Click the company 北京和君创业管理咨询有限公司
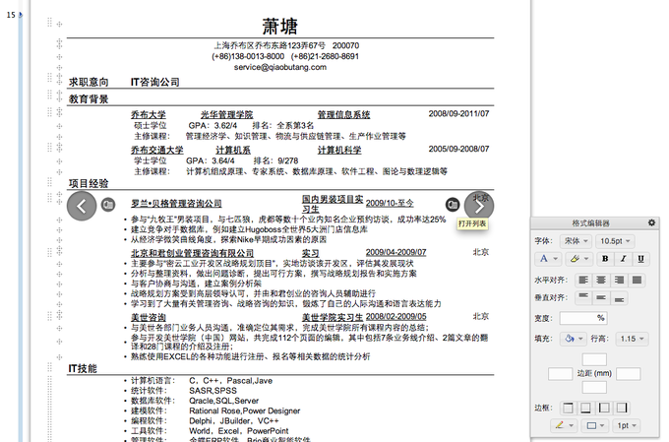The height and width of the screenshot is (442, 669). 193,253
